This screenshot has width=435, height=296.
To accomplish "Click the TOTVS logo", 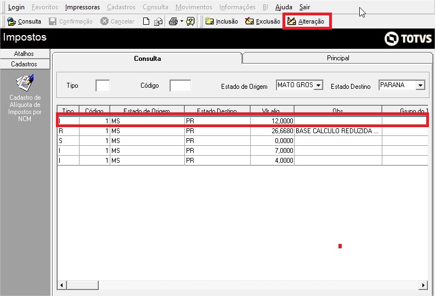I will 408,38.
